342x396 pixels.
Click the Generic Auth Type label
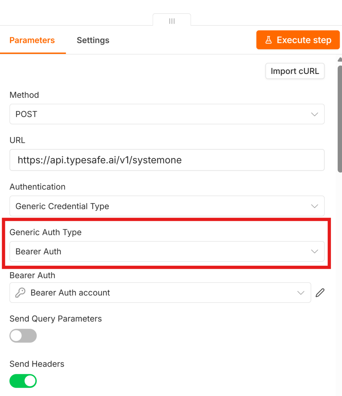coord(46,232)
